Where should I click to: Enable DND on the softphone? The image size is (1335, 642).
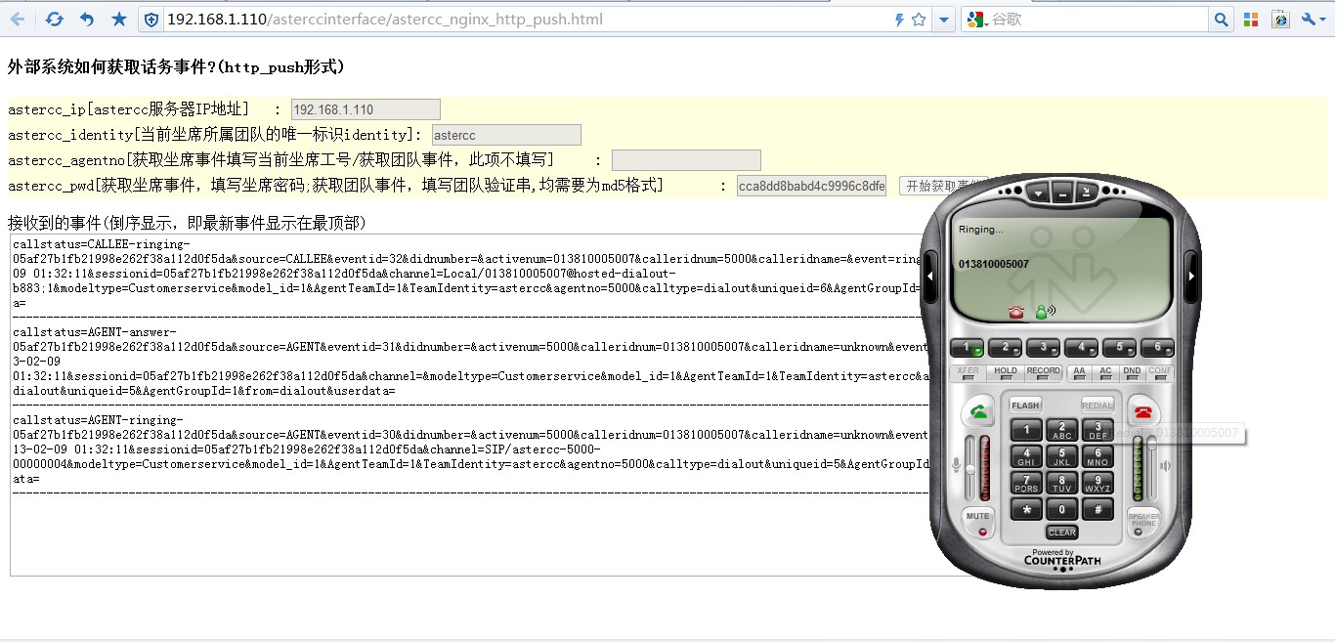coord(1131,371)
